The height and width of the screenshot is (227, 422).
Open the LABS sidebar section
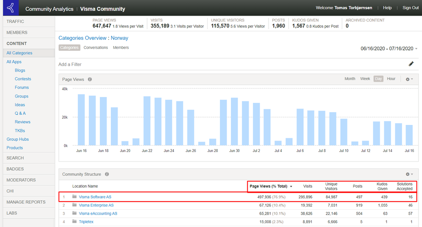tap(29, 213)
